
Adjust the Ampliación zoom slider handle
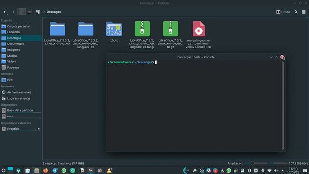(253, 163)
